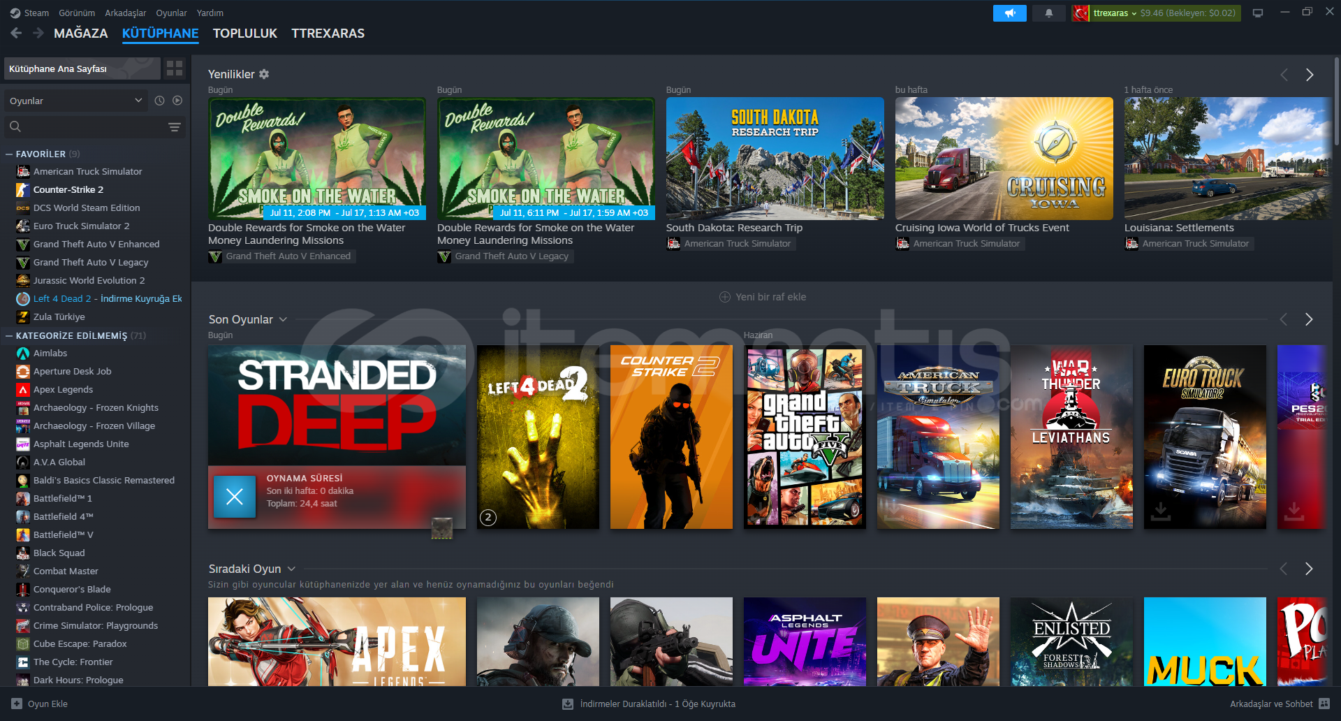This screenshot has width=1341, height=721.
Task: Open the Sıradaki Oyun shelf dropdown
Action: click(x=291, y=569)
